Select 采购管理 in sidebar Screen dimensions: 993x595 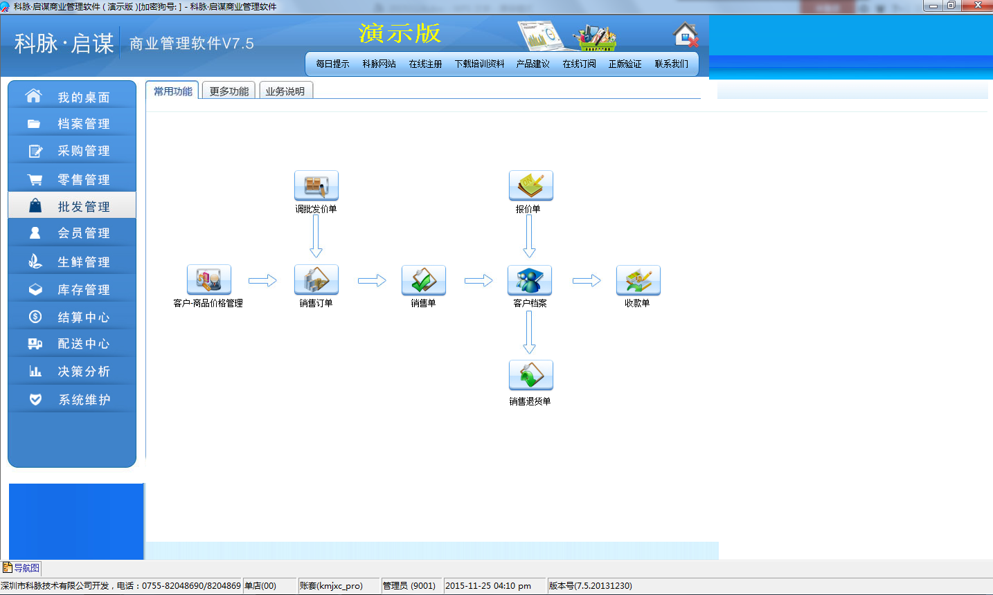tap(72, 151)
